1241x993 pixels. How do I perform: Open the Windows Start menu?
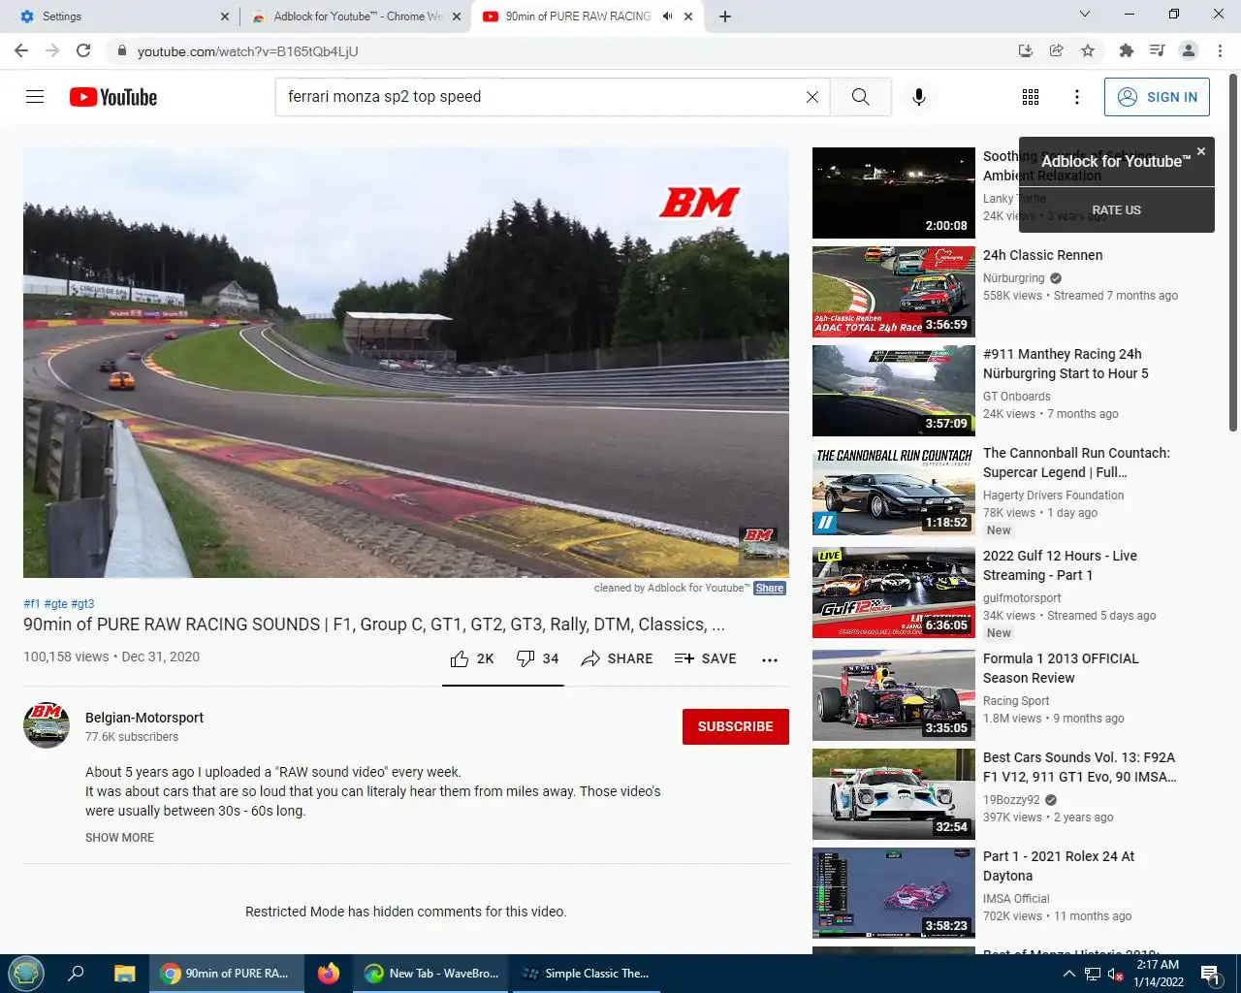click(26, 973)
